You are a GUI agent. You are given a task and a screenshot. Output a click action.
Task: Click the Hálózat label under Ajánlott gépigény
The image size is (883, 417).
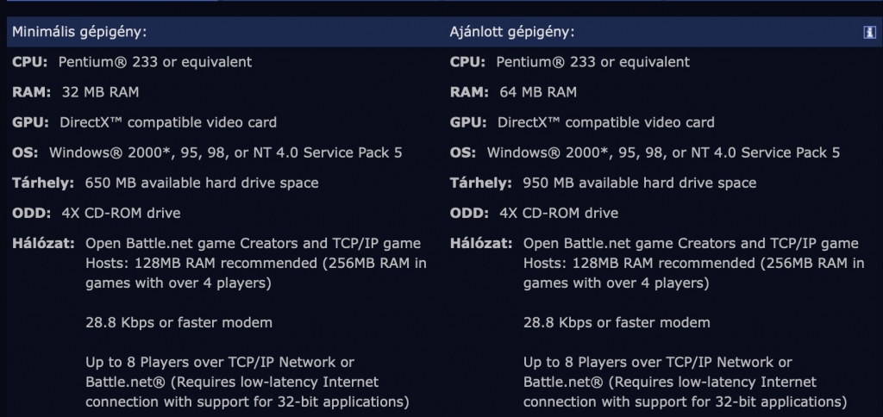click(x=481, y=244)
